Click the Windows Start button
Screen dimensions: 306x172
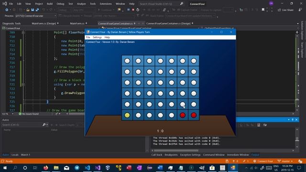tap(5, 168)
